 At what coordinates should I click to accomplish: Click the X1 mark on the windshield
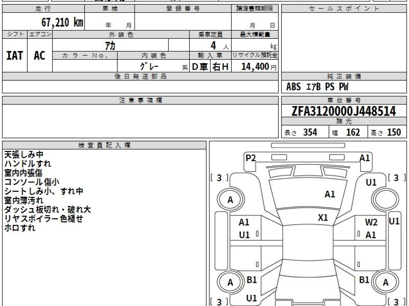coord(323,218)
